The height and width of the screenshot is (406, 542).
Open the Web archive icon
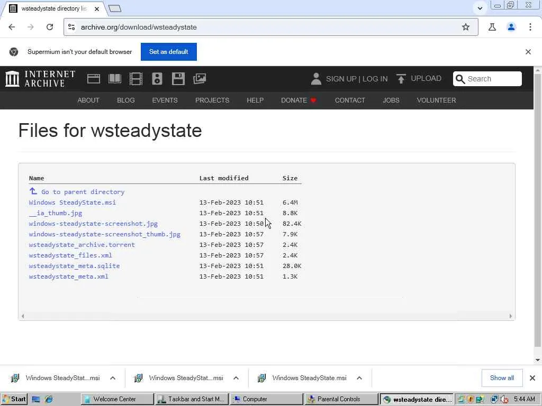(x=94, y=79)
